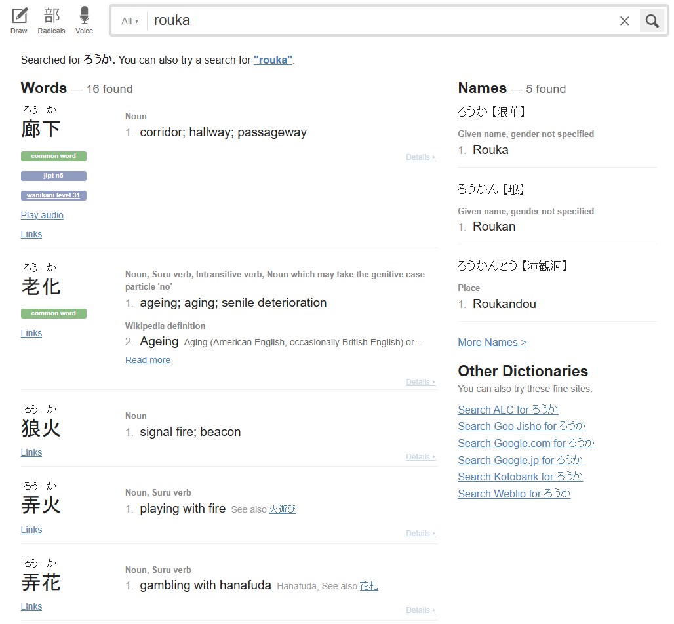The image size is (674, 624).
Task: Click the Roukan name reading
Action: pyautogui.click(x=494, y=227)
